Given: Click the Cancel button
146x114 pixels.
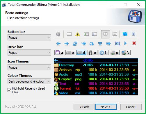Looking at the screenshot, I should click(131, 107).
